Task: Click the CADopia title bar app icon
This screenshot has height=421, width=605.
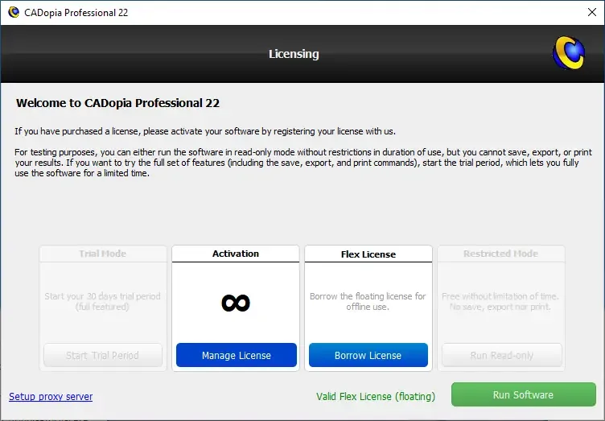Action: tap(14, 12)
